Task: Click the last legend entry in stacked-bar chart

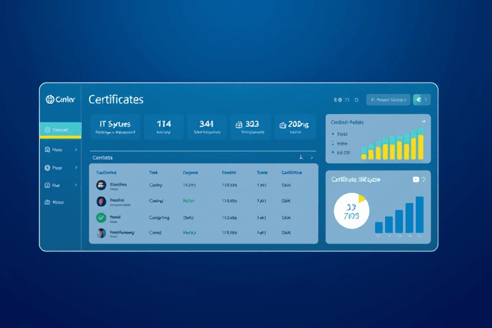Action: coord(341,152)
